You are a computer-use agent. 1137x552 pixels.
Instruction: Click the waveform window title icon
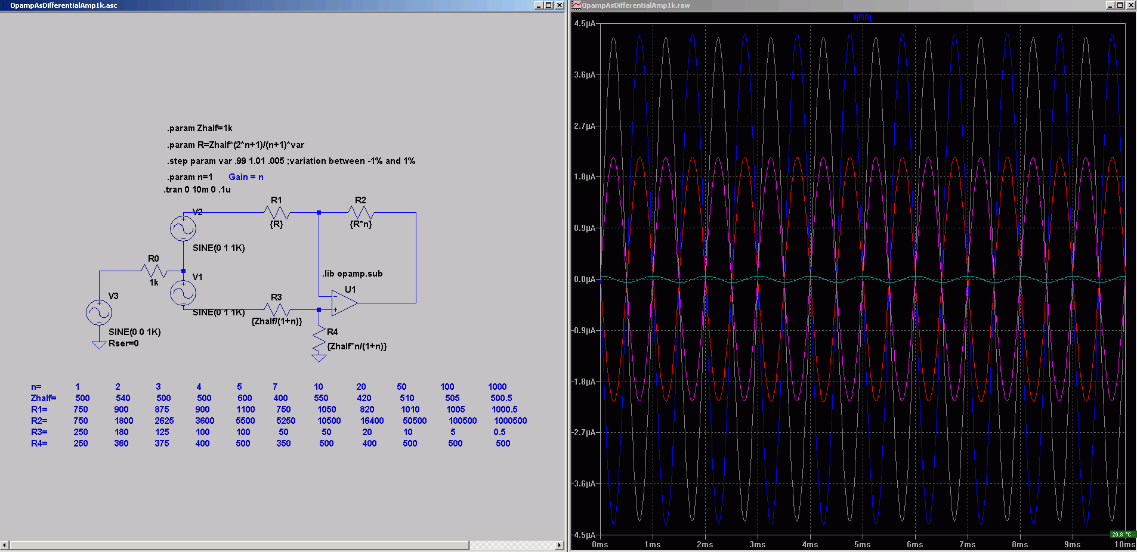(x=577, y=5)
